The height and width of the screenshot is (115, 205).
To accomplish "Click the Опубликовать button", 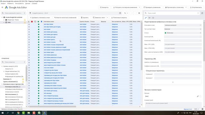I will pos(196,7).
